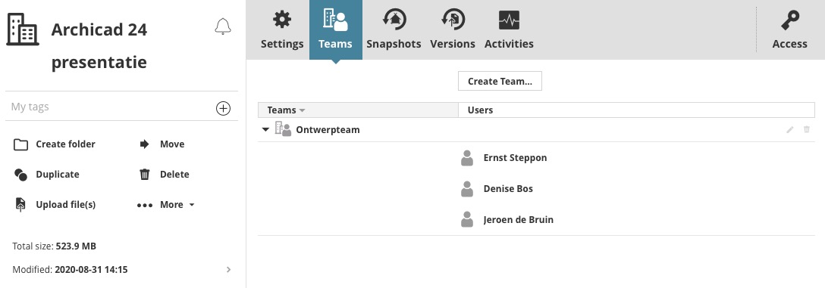Open the Versions icon tab
This screenshot has width=825, height=288.
453,30
